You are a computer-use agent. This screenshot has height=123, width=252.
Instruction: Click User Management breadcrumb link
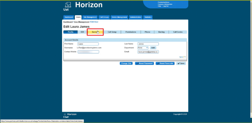tap(82, 22)
